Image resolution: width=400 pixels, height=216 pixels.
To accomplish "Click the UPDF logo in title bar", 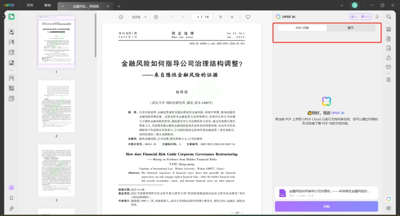I will coord(10,5).
